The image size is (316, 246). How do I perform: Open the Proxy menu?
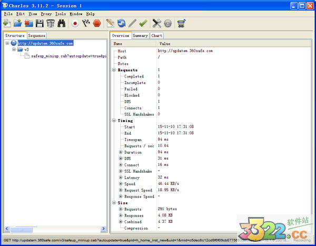click(46, 14)
